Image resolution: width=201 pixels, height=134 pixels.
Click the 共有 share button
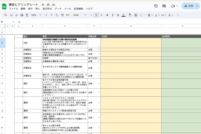(x=188, y=6)
